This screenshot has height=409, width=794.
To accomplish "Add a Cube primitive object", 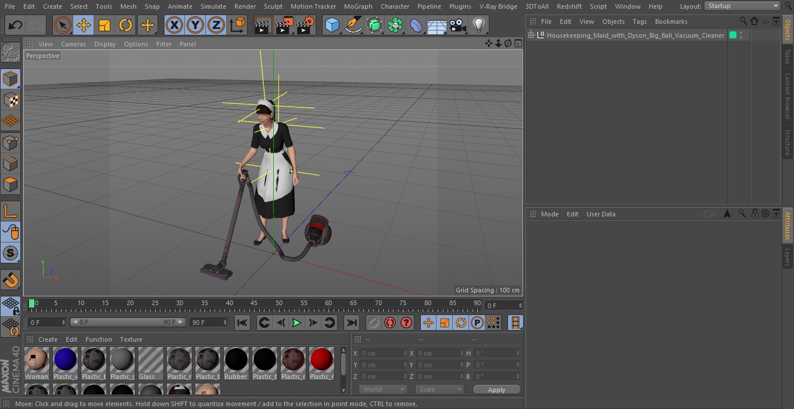I will [x=332, y=25].
